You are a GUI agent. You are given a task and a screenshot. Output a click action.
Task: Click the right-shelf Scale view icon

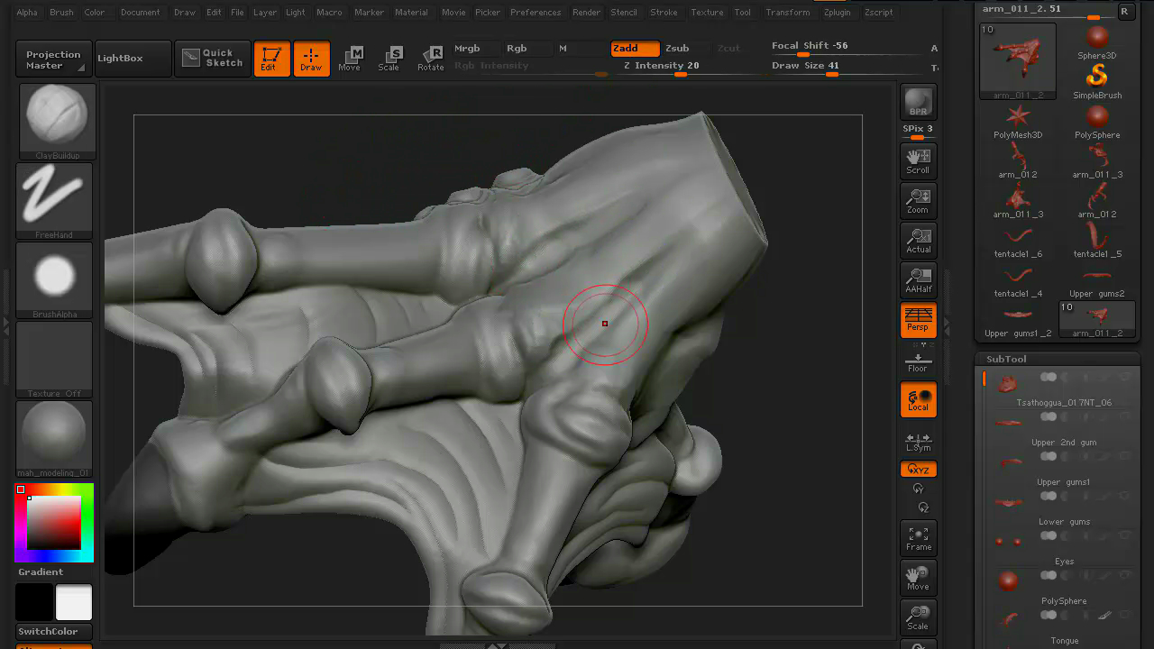point(918,617)
